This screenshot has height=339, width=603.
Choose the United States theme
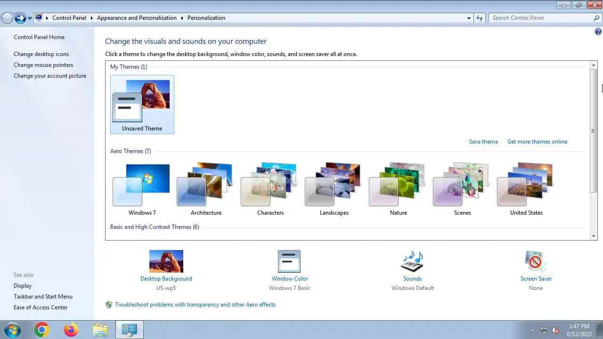526,190
